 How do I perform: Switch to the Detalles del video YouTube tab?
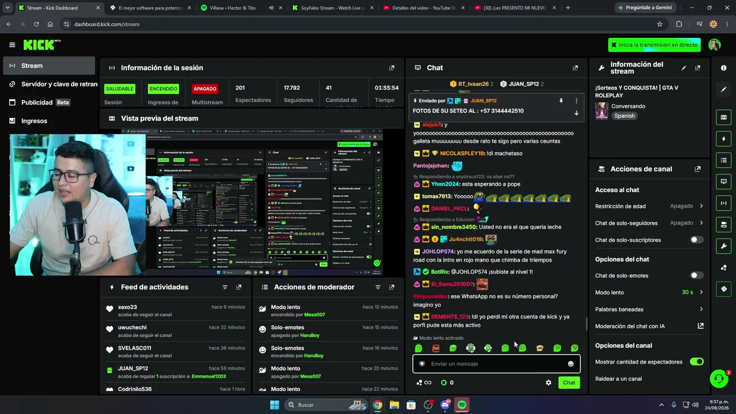click(423, 8)
